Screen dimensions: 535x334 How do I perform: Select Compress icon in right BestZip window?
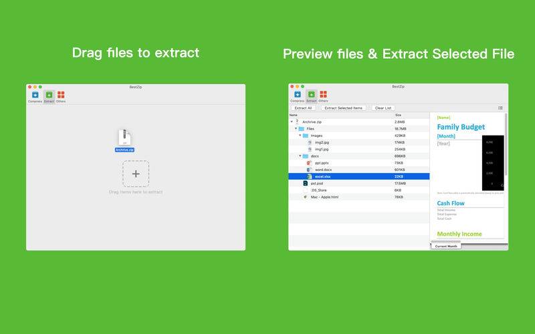[x=298, y=94]
